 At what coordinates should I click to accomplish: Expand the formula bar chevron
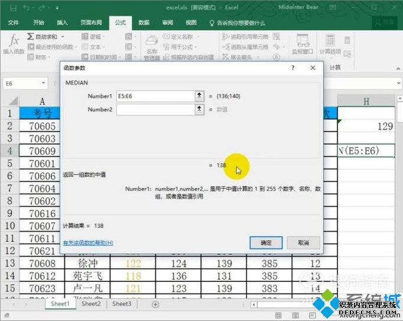click(398, 83)
